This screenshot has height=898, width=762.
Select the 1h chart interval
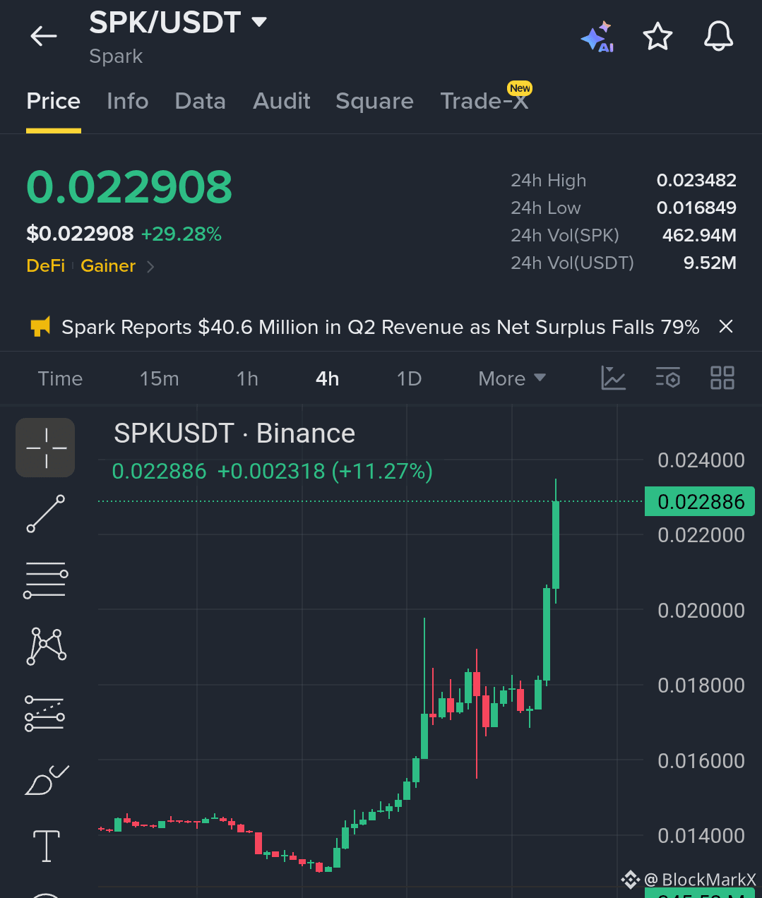point(247,379)
